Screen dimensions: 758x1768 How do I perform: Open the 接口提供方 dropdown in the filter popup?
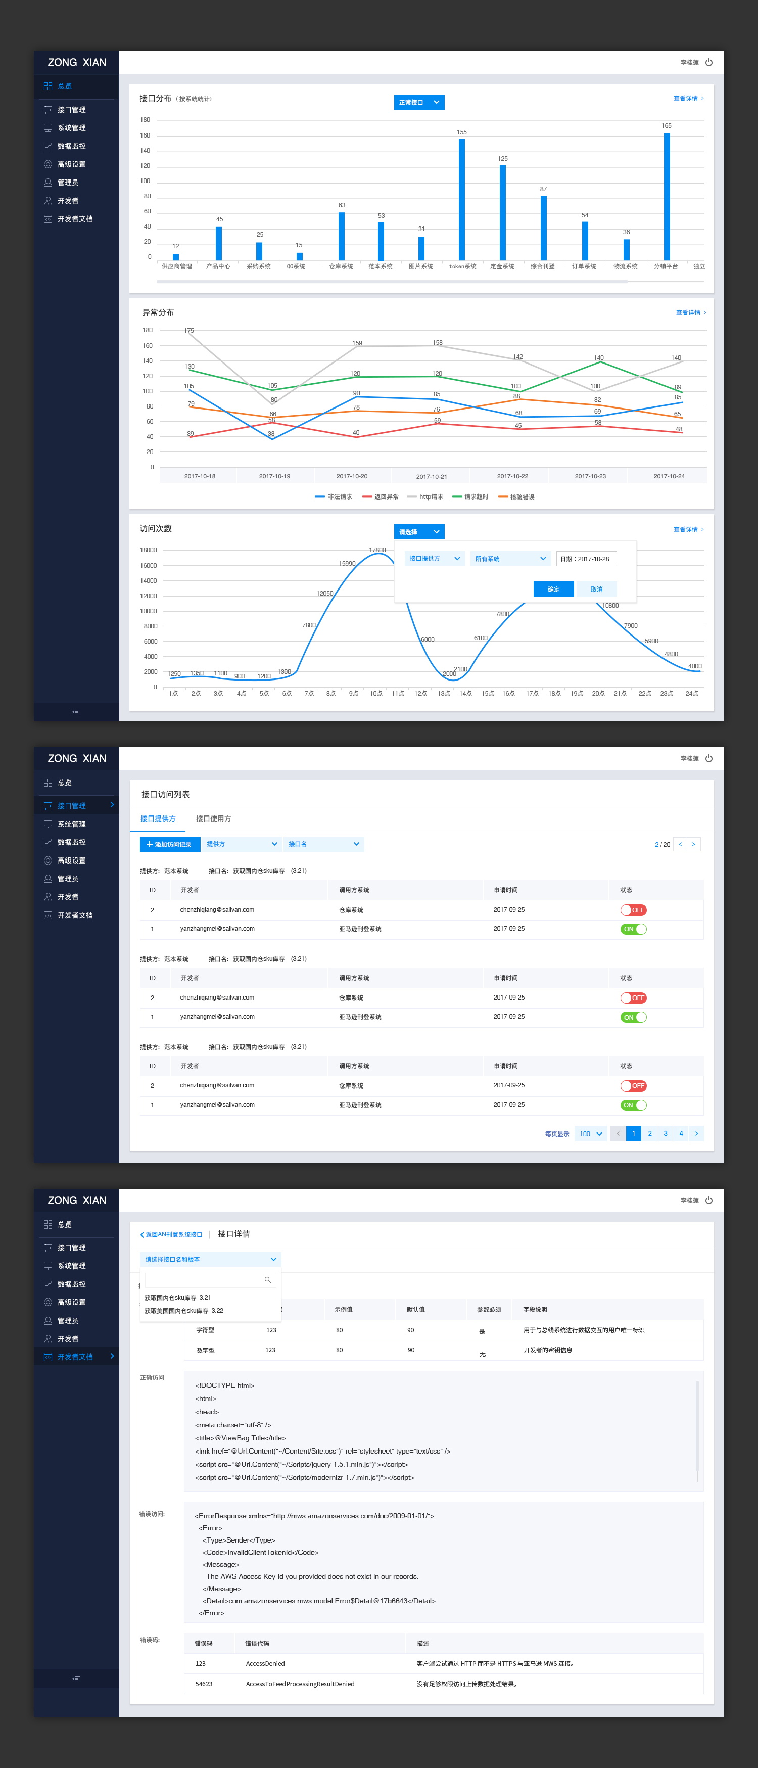coord(435,559)
